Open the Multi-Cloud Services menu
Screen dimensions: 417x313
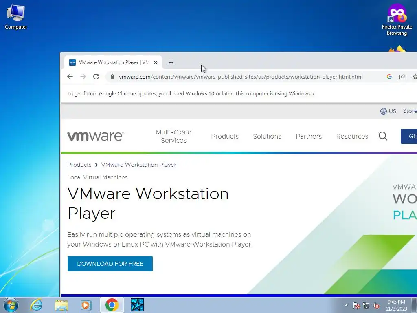[173, 136]
